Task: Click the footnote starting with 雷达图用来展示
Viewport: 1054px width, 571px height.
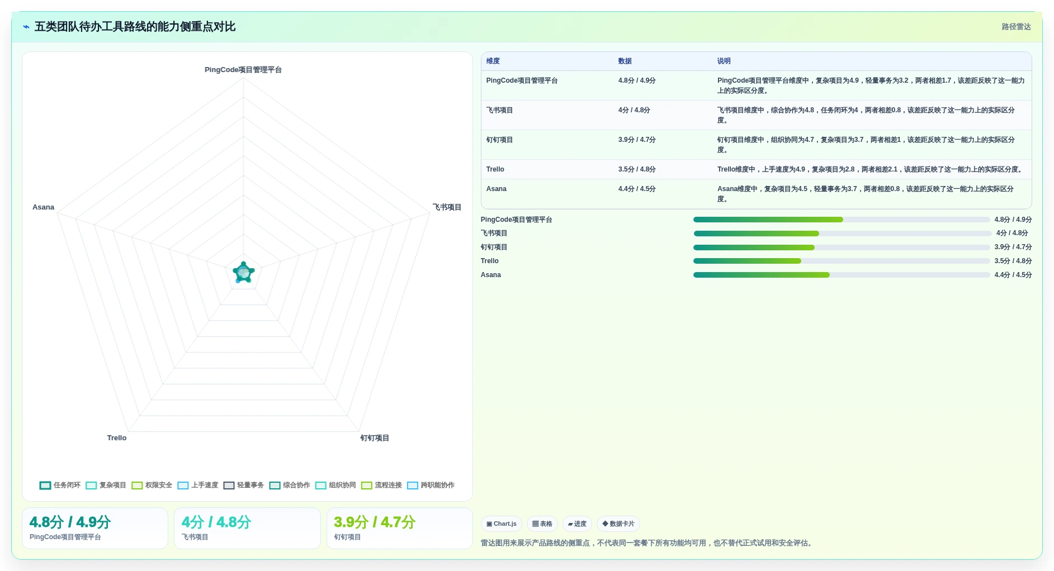Action: click(x=647, y=543)
